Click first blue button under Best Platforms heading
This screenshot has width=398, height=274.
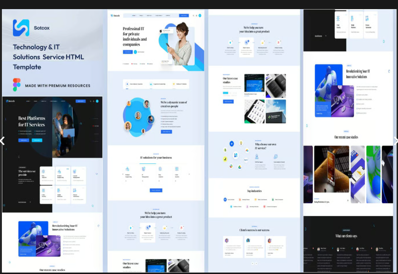[23, 140]
